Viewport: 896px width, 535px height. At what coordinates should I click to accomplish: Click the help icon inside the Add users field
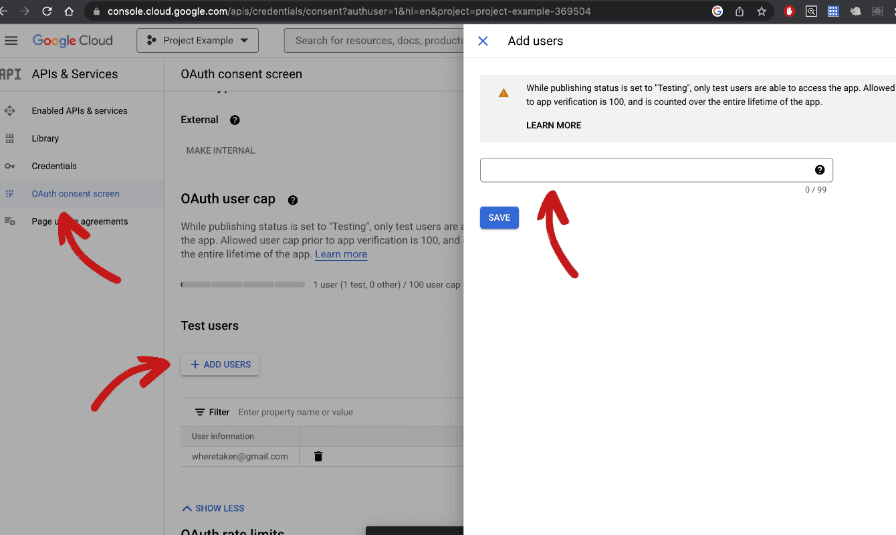[x=820, y=170]
